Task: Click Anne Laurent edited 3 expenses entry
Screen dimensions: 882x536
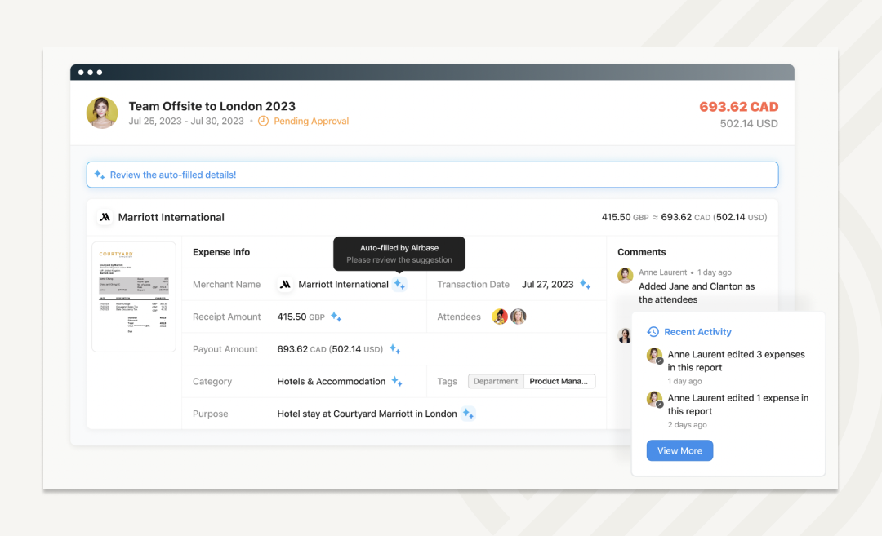Action: 736,361
